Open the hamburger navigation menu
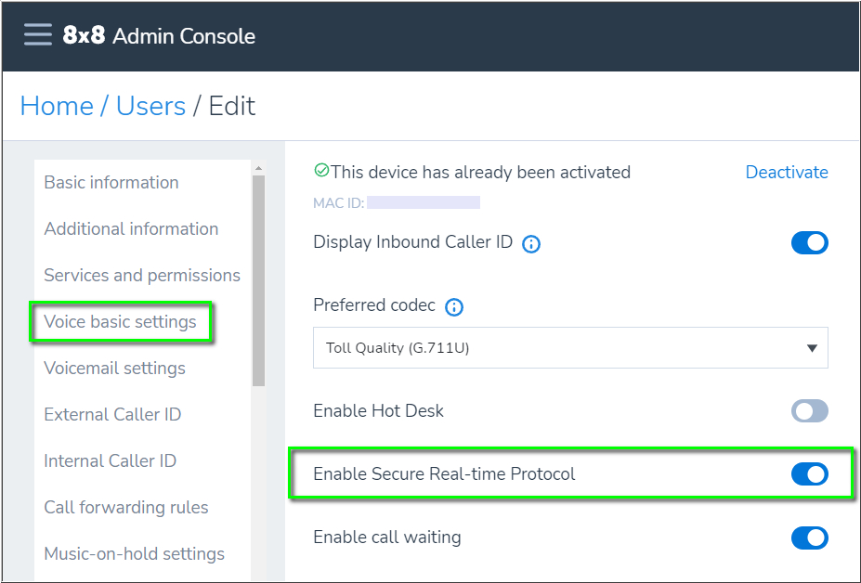Image resolution: width=861 pixels, height=583 pixels. [38, 35]
